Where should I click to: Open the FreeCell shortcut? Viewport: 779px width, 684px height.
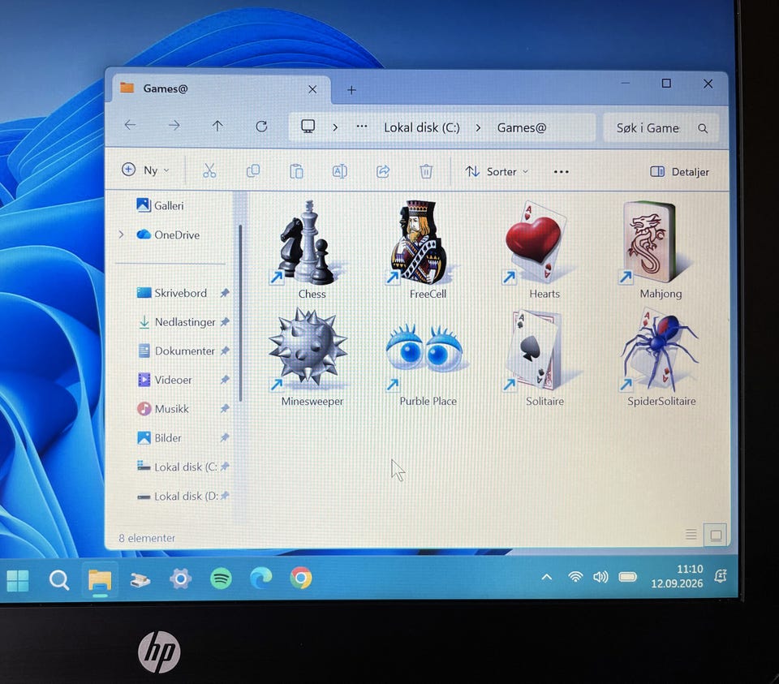[x=424, y=248]
